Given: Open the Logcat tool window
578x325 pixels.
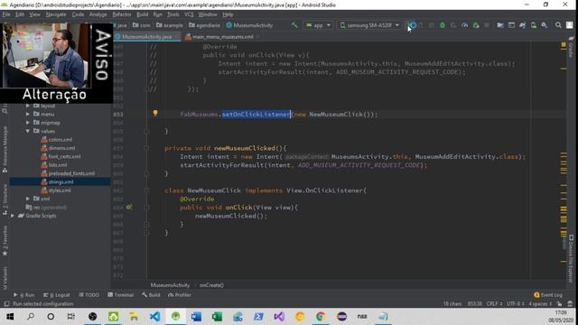Looking at the screenshot, I should 56,295.
